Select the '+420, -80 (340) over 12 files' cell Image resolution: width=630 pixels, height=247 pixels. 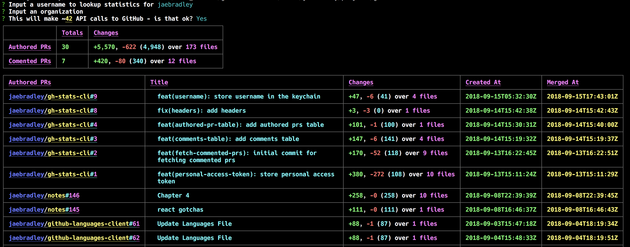145,61
